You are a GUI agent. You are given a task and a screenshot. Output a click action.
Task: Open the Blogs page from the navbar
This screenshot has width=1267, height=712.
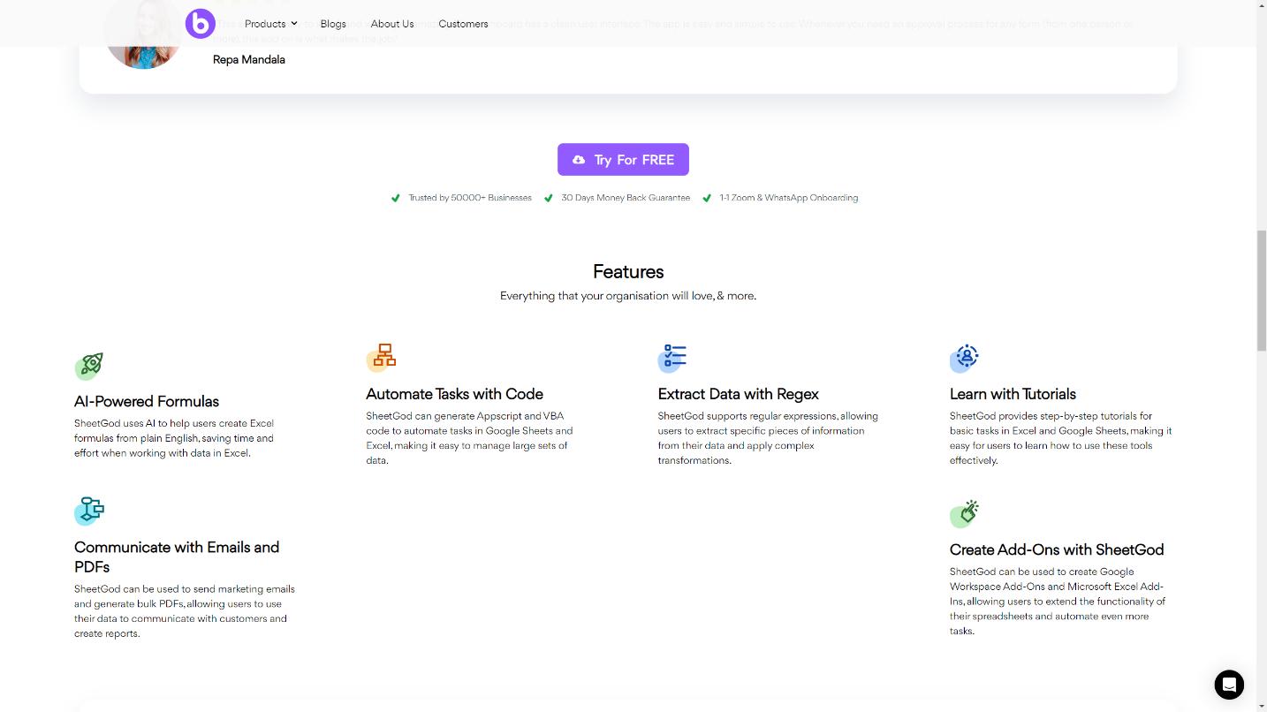(x=333, y=24)
